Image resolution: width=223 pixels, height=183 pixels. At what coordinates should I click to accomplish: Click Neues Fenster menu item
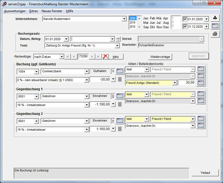click(x=52, y=11)
